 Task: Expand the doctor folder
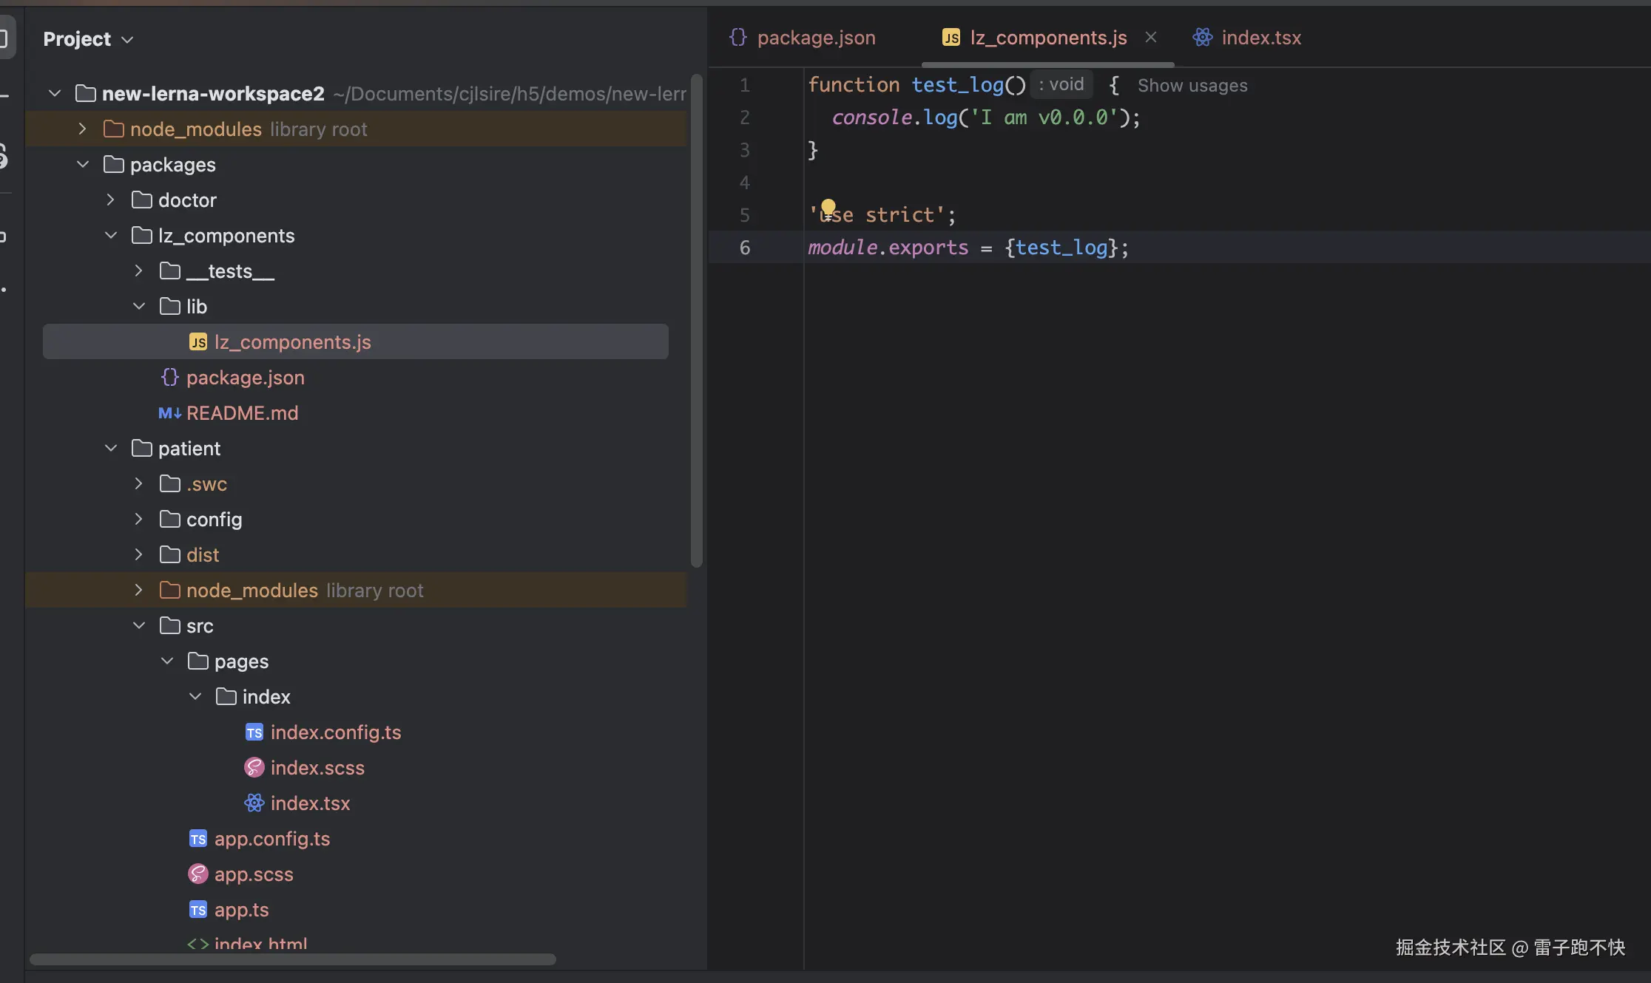point(110,200)
